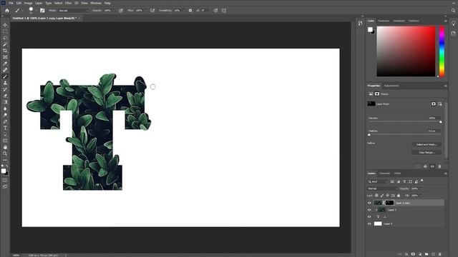458x257 pixels.
Task: Click the Select and Mask button
Action: (427, 144)
